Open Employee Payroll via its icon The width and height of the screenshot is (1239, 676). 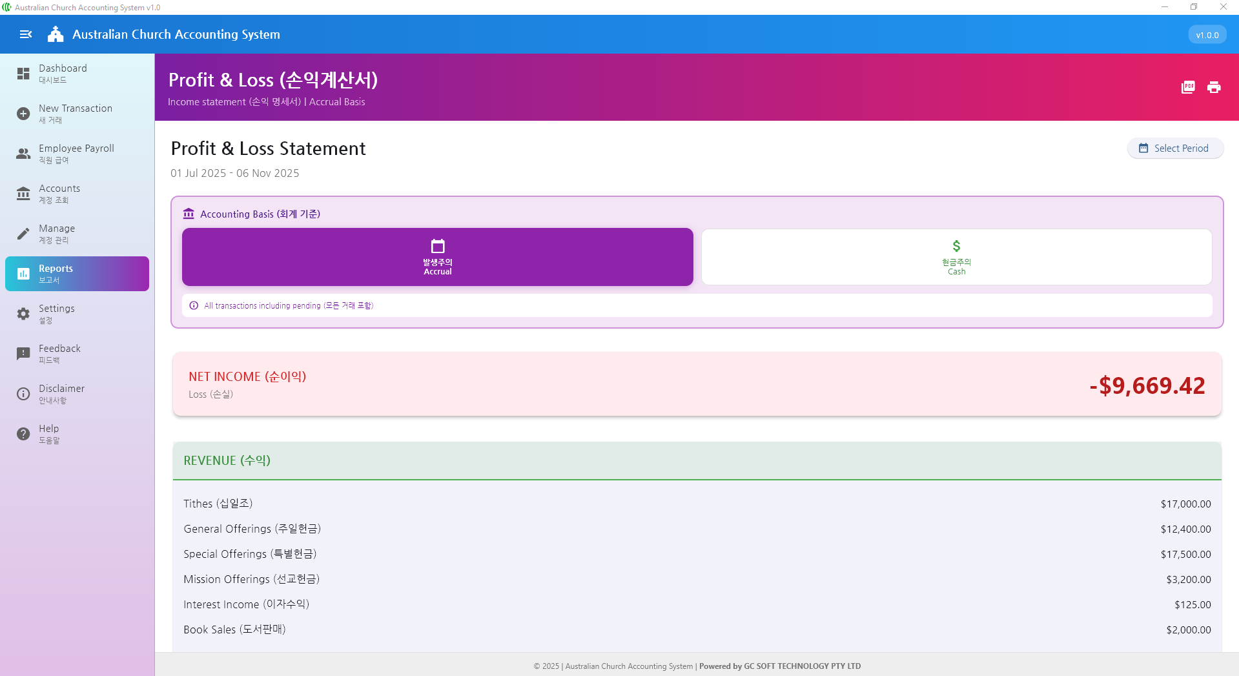click(23, 154)
